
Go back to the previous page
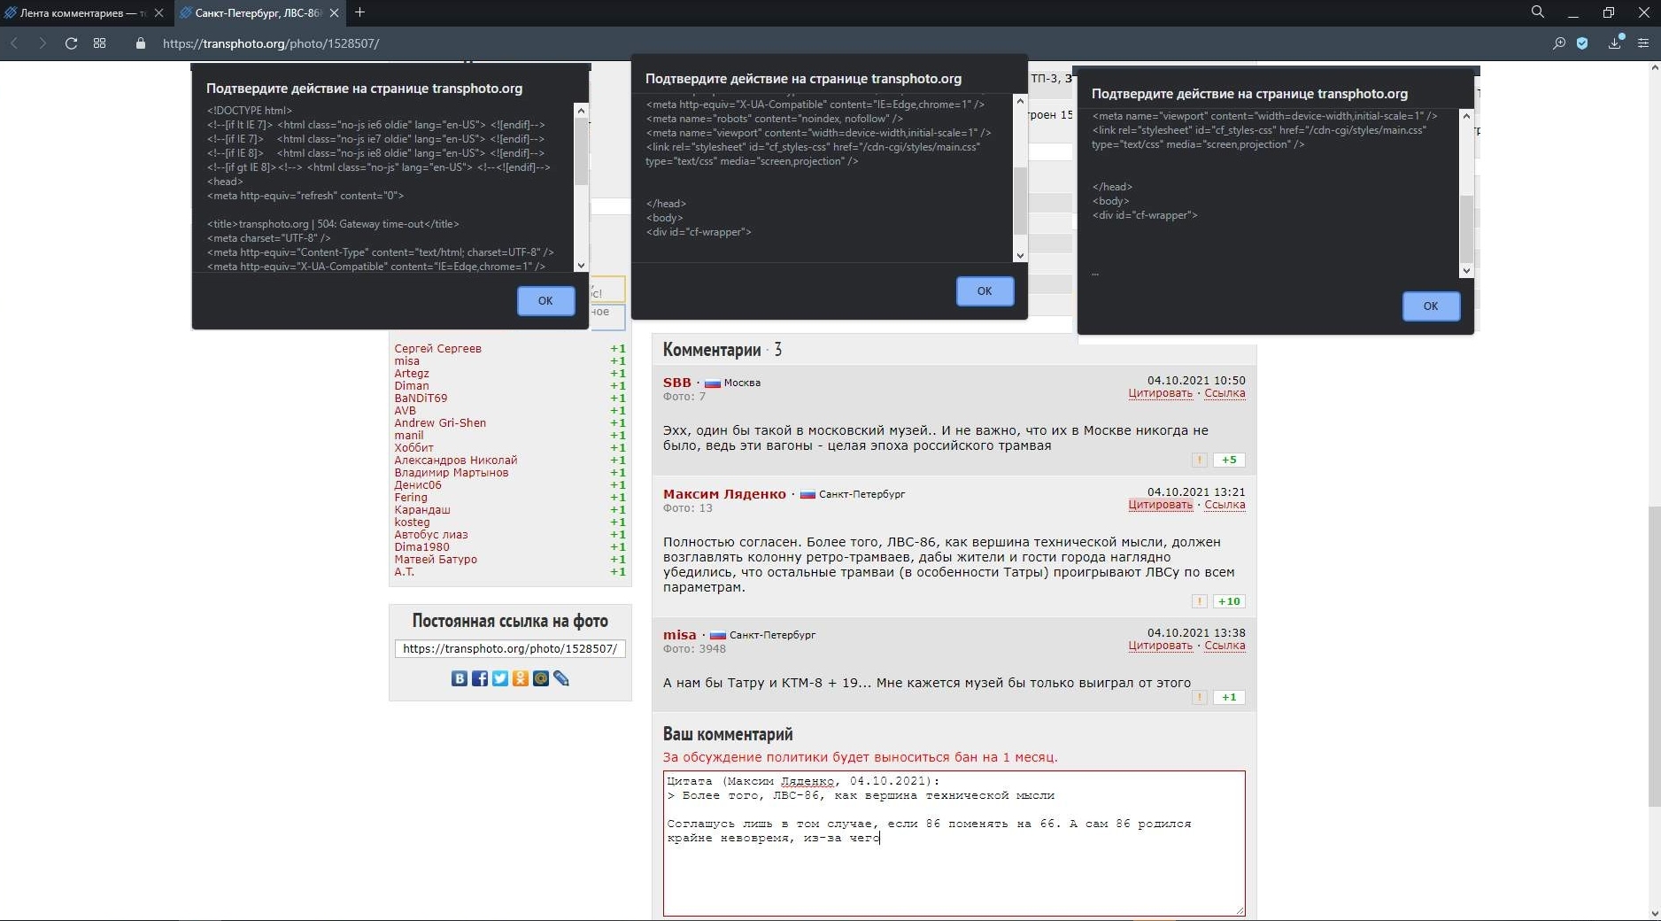[14, 43]
